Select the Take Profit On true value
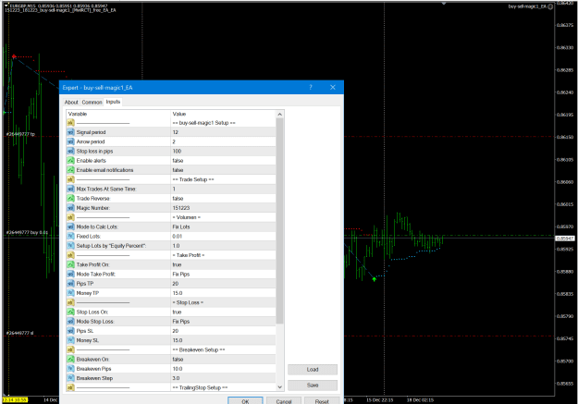The image size is (578, 404). pyautogui.click(x=177, y=264)
